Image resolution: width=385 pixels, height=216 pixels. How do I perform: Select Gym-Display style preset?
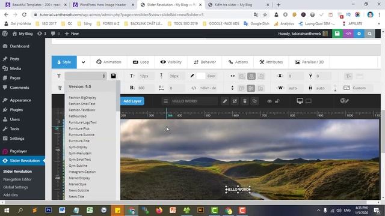pos(78,147)
